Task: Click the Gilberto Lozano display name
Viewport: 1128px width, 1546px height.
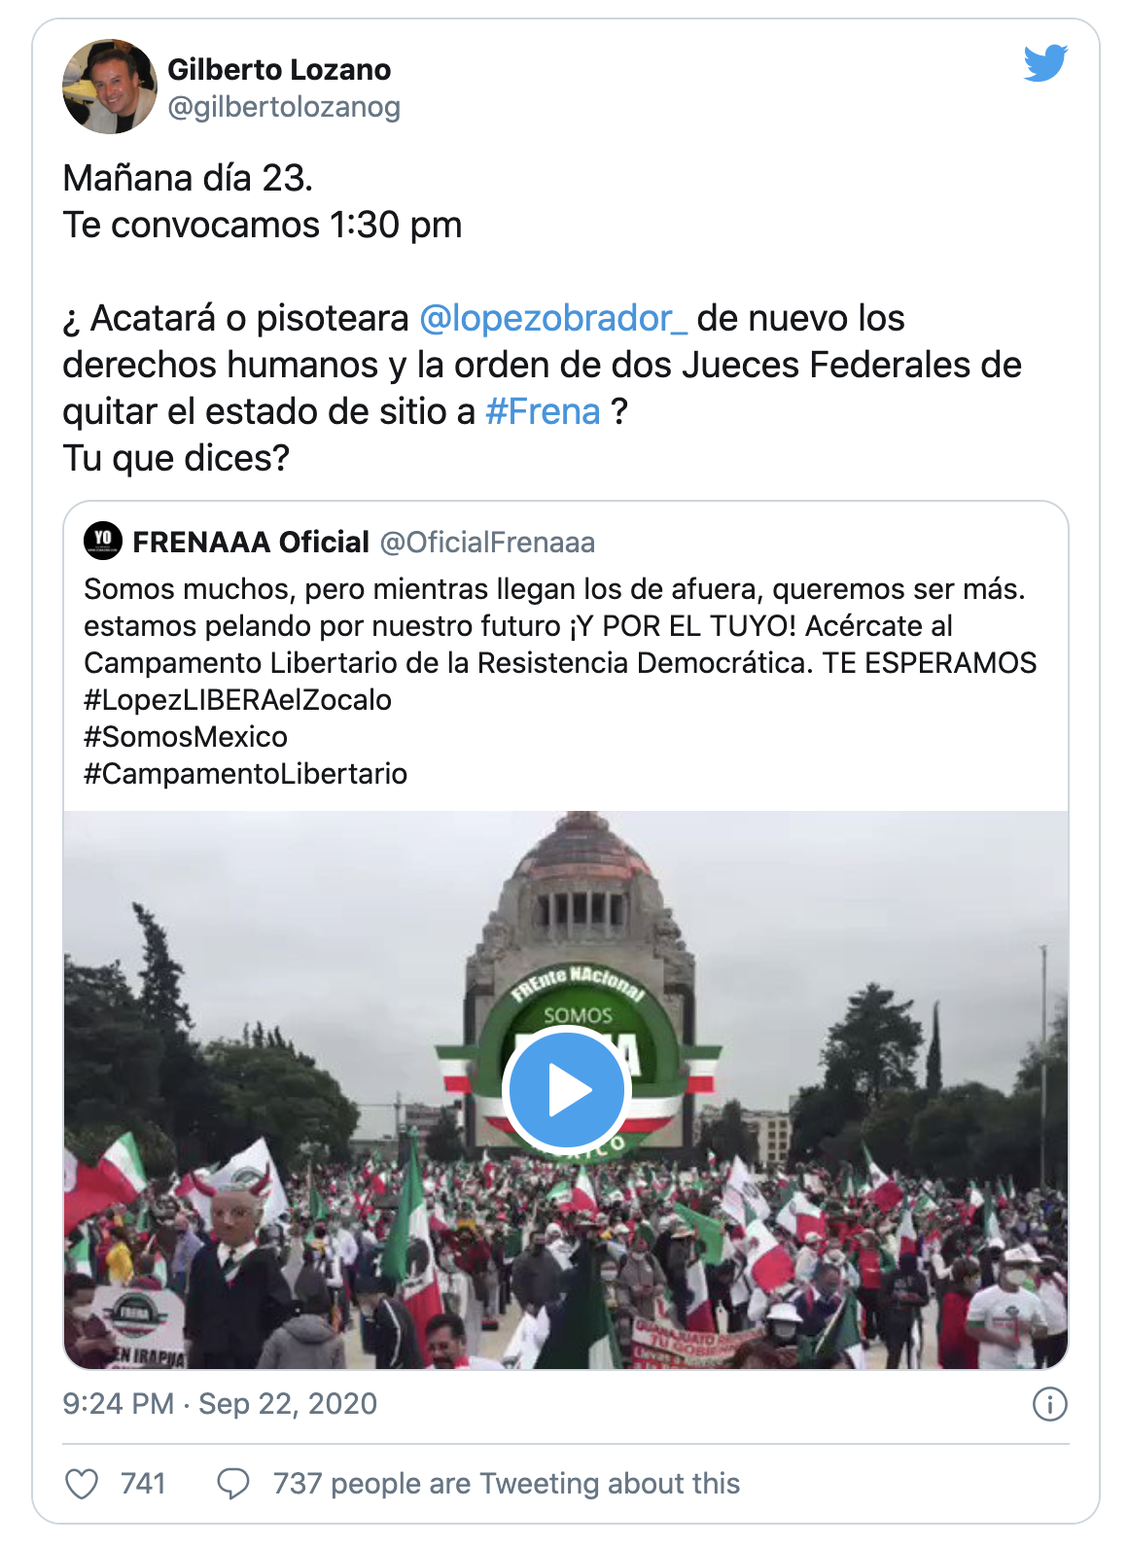Action: click(x=279, y=69)
